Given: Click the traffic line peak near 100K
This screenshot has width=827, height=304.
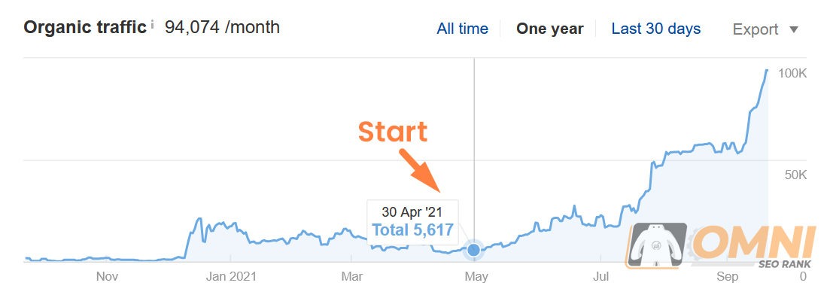Looking at the screenshot, I should pos(767,70).
